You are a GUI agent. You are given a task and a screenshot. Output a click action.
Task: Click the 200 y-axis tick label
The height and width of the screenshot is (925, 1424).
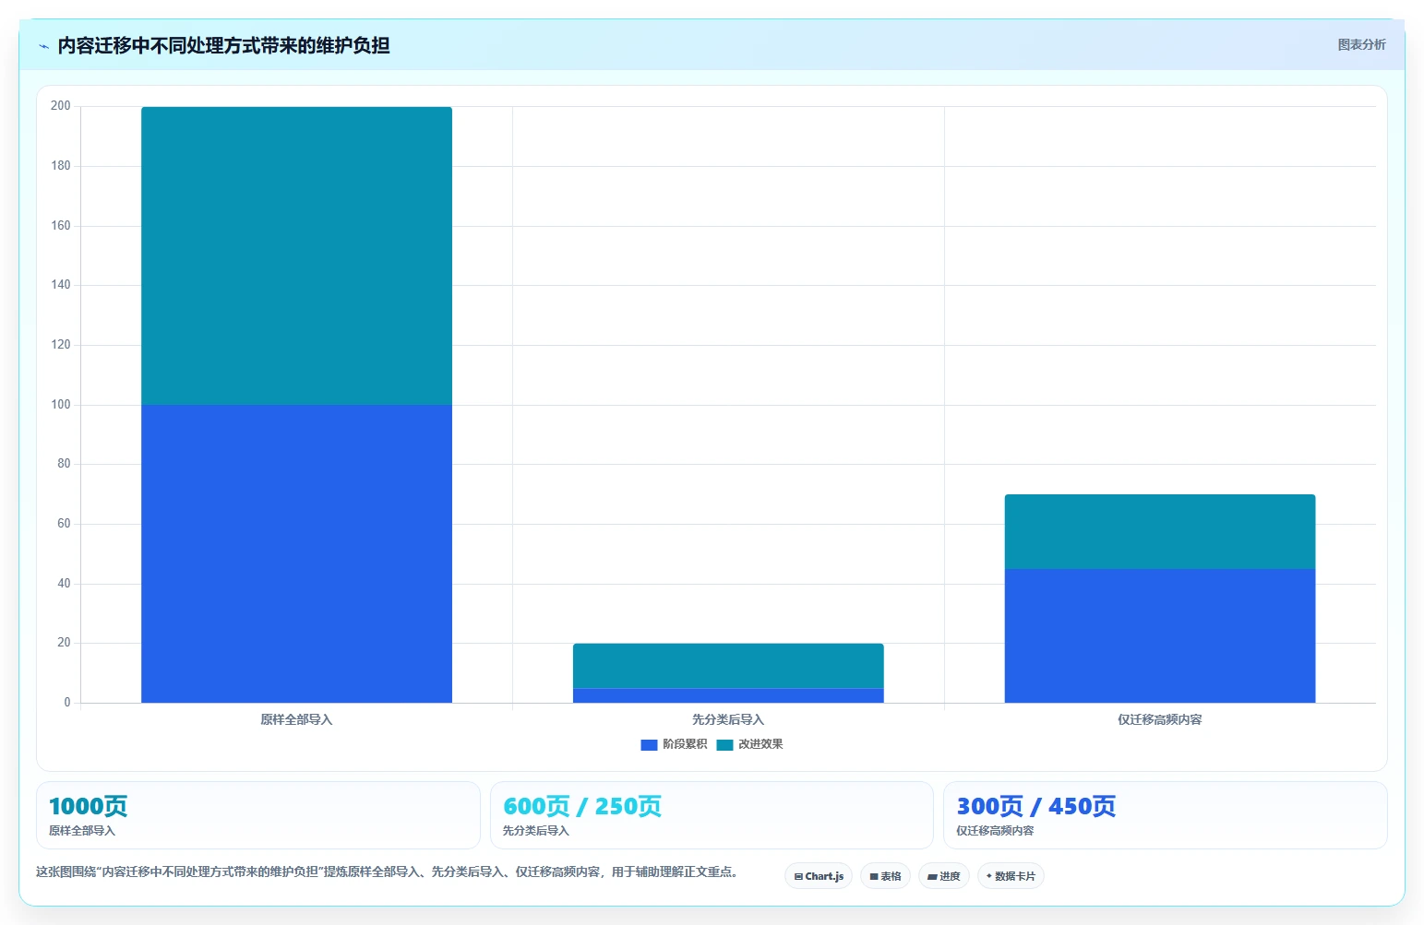pyautogui.click(x=61, y=106)
